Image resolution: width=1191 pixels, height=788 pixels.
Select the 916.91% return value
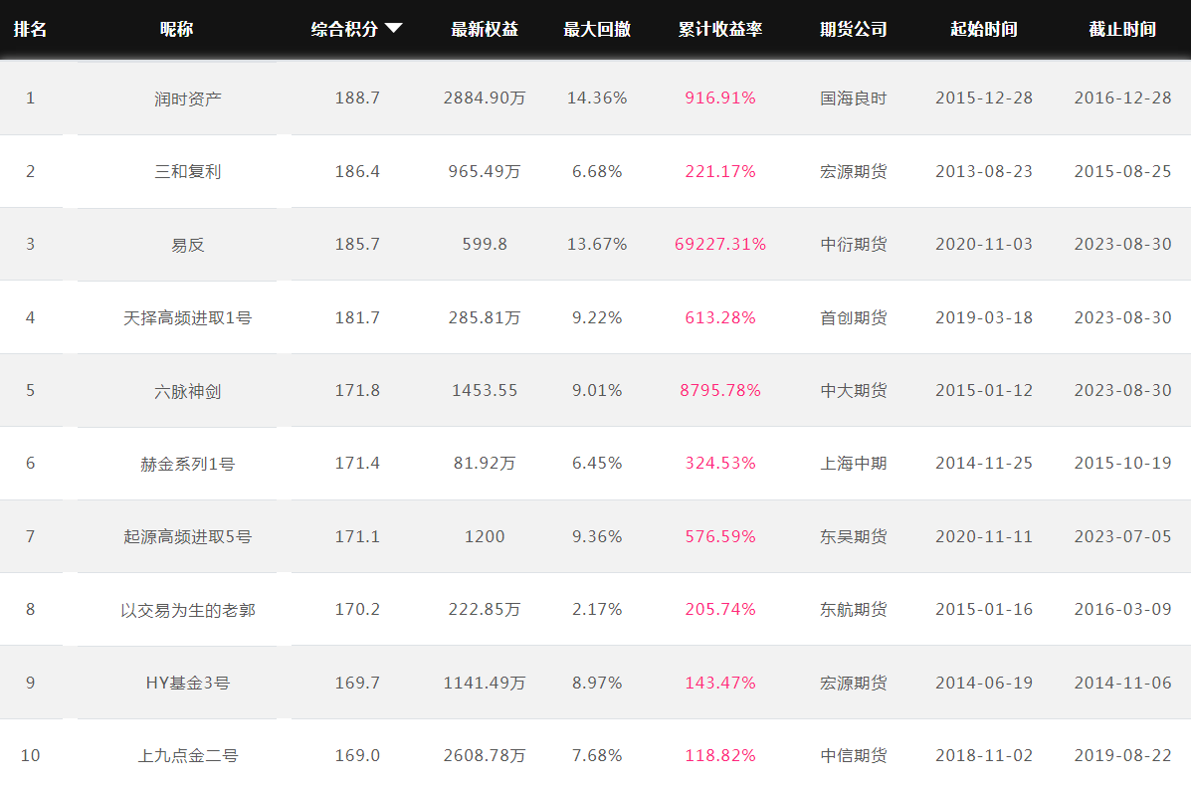720,98
